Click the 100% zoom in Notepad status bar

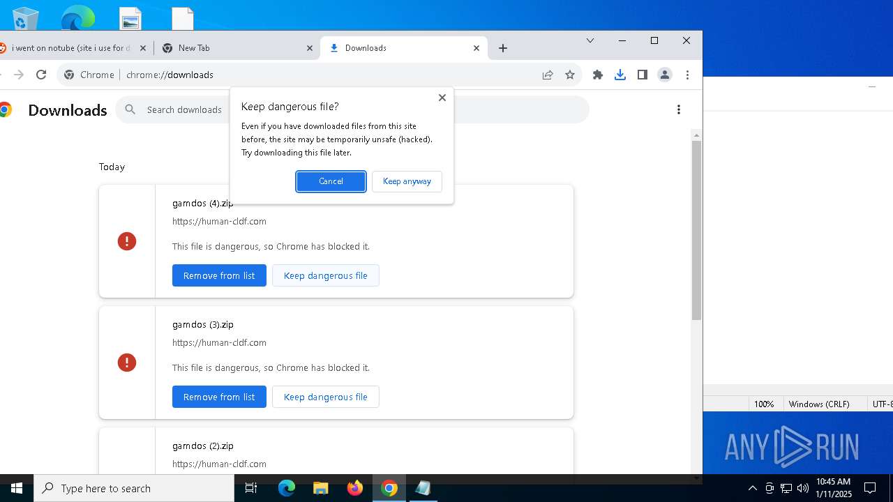pyautogui.click(x=764, y=404)
